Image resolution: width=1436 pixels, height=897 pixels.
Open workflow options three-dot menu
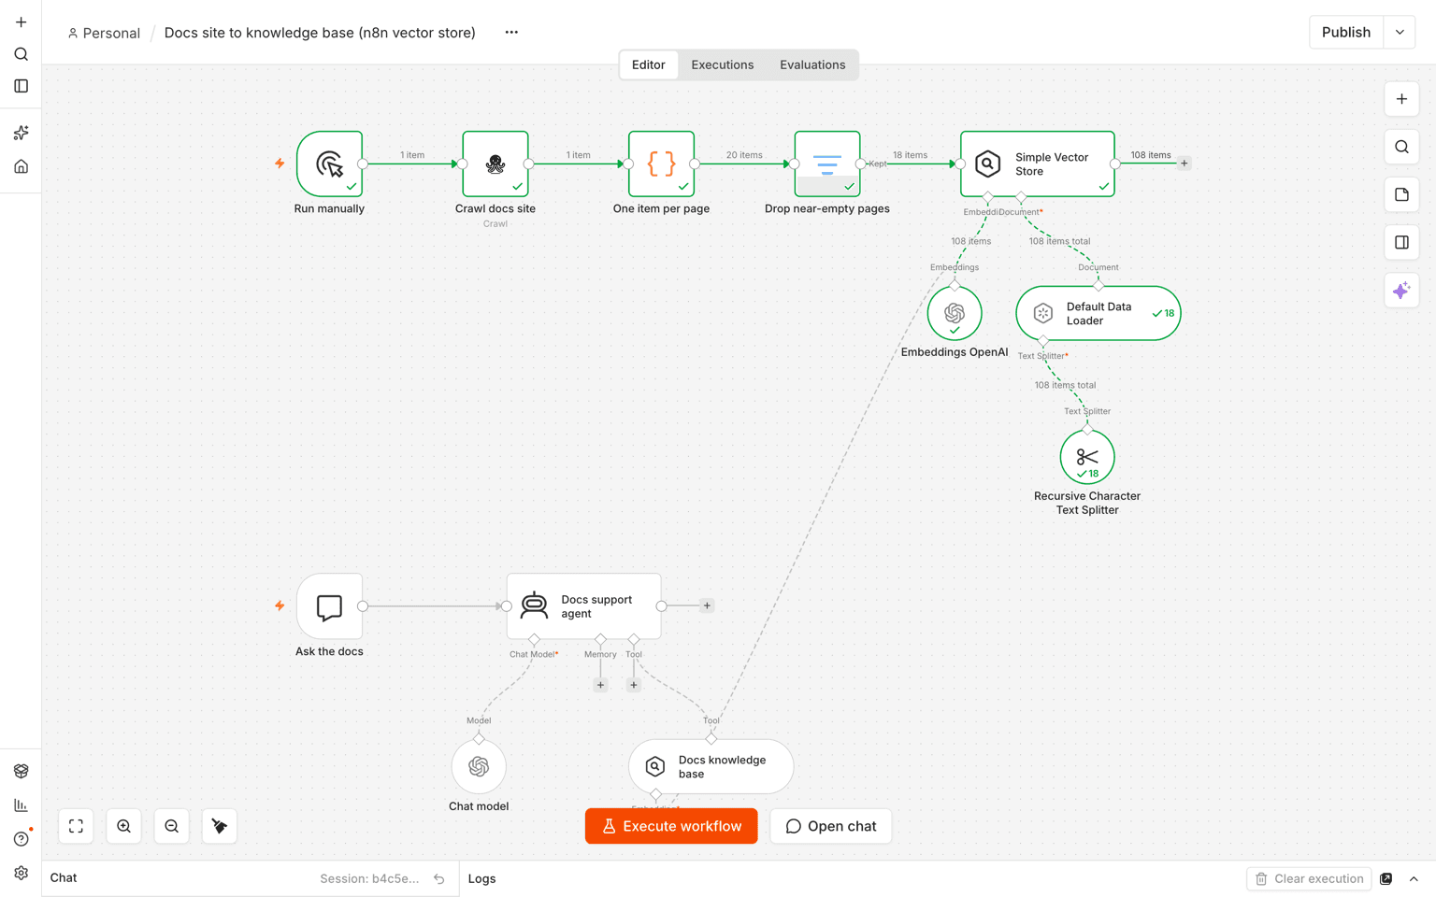pyautogui.click(x=511, y=33)
